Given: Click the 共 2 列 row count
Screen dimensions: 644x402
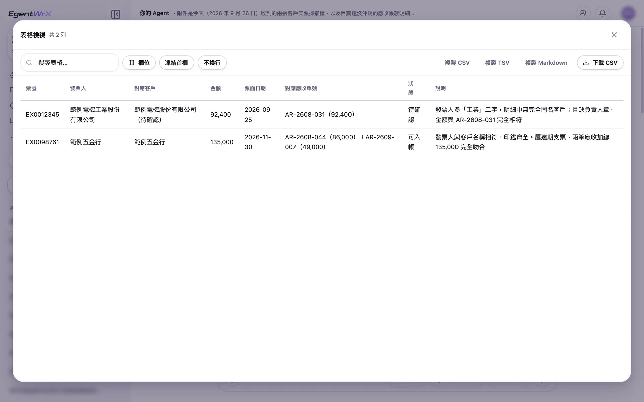Looking at the screenshot, I should click(58, 35).
